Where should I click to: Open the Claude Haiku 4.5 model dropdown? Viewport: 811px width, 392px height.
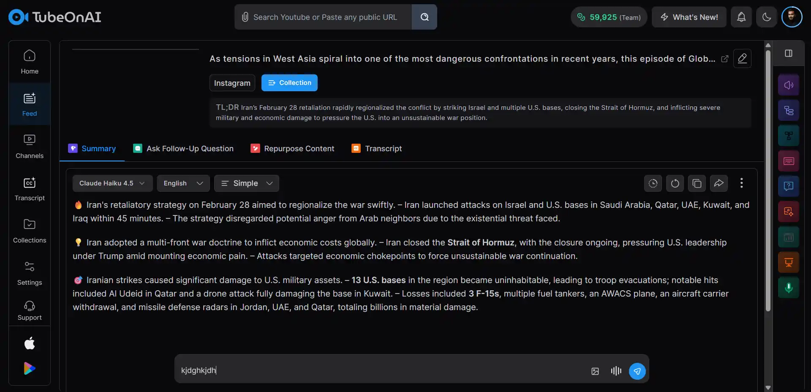(112, 183)
